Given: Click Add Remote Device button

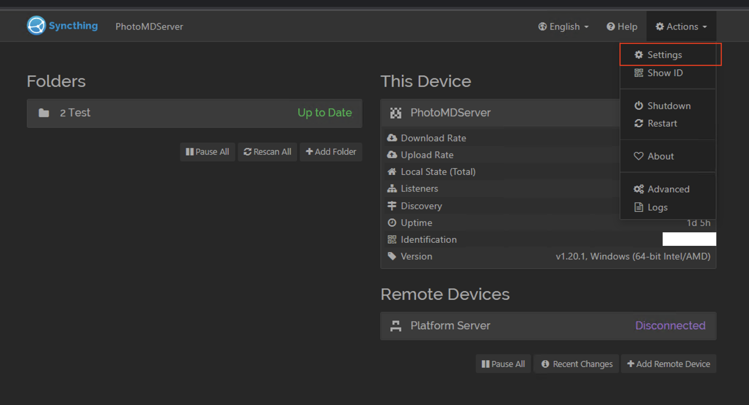Looking at the screenshot, I should point(669,364).
